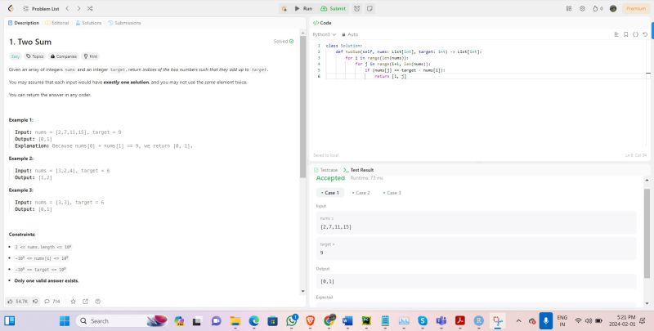
Task: Expand the Topics section tag
Action: point(35,56)
